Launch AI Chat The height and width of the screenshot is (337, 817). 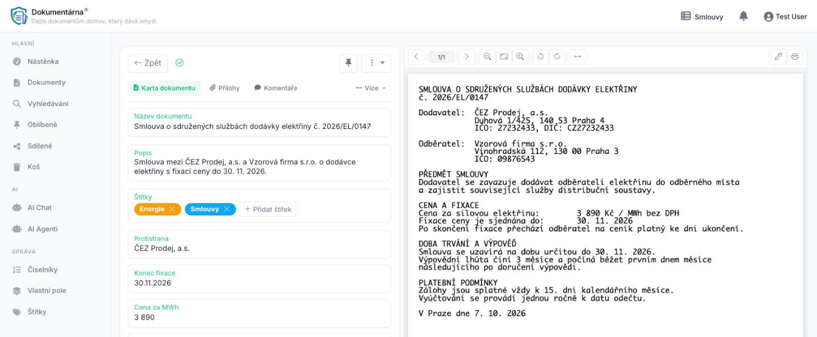40,208
